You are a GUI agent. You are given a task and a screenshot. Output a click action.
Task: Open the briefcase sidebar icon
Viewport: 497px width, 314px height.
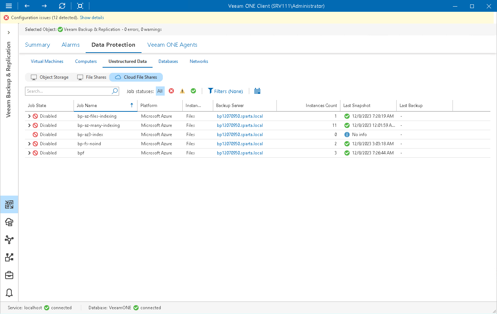coord(9,275)
